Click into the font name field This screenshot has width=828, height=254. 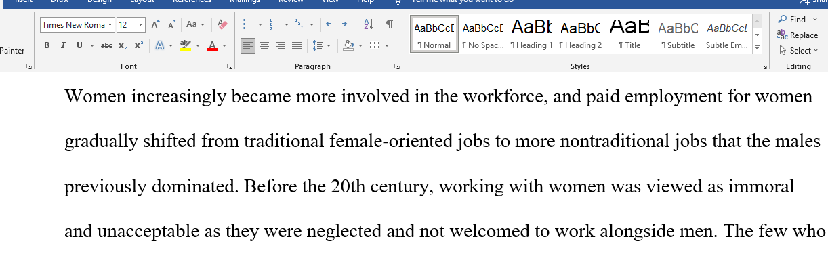click(73, 25)
